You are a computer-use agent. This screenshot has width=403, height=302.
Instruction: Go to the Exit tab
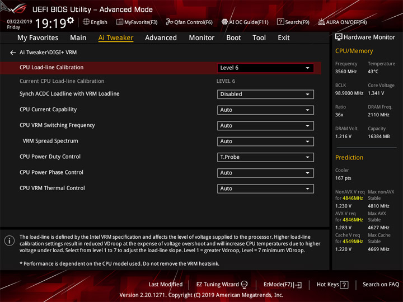pos(283,38)
